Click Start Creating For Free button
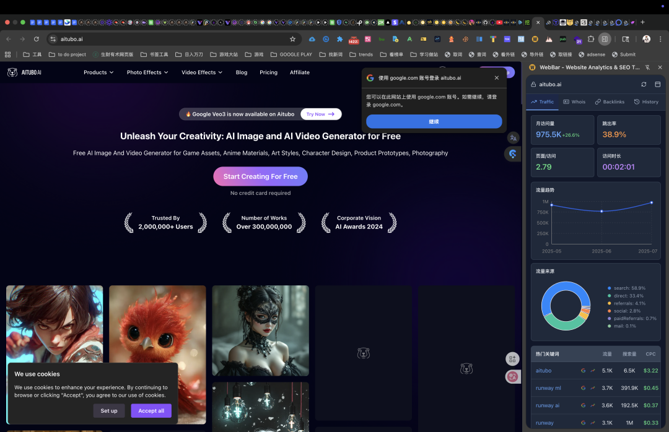This screenshot has height=432, width=669. 260,176
